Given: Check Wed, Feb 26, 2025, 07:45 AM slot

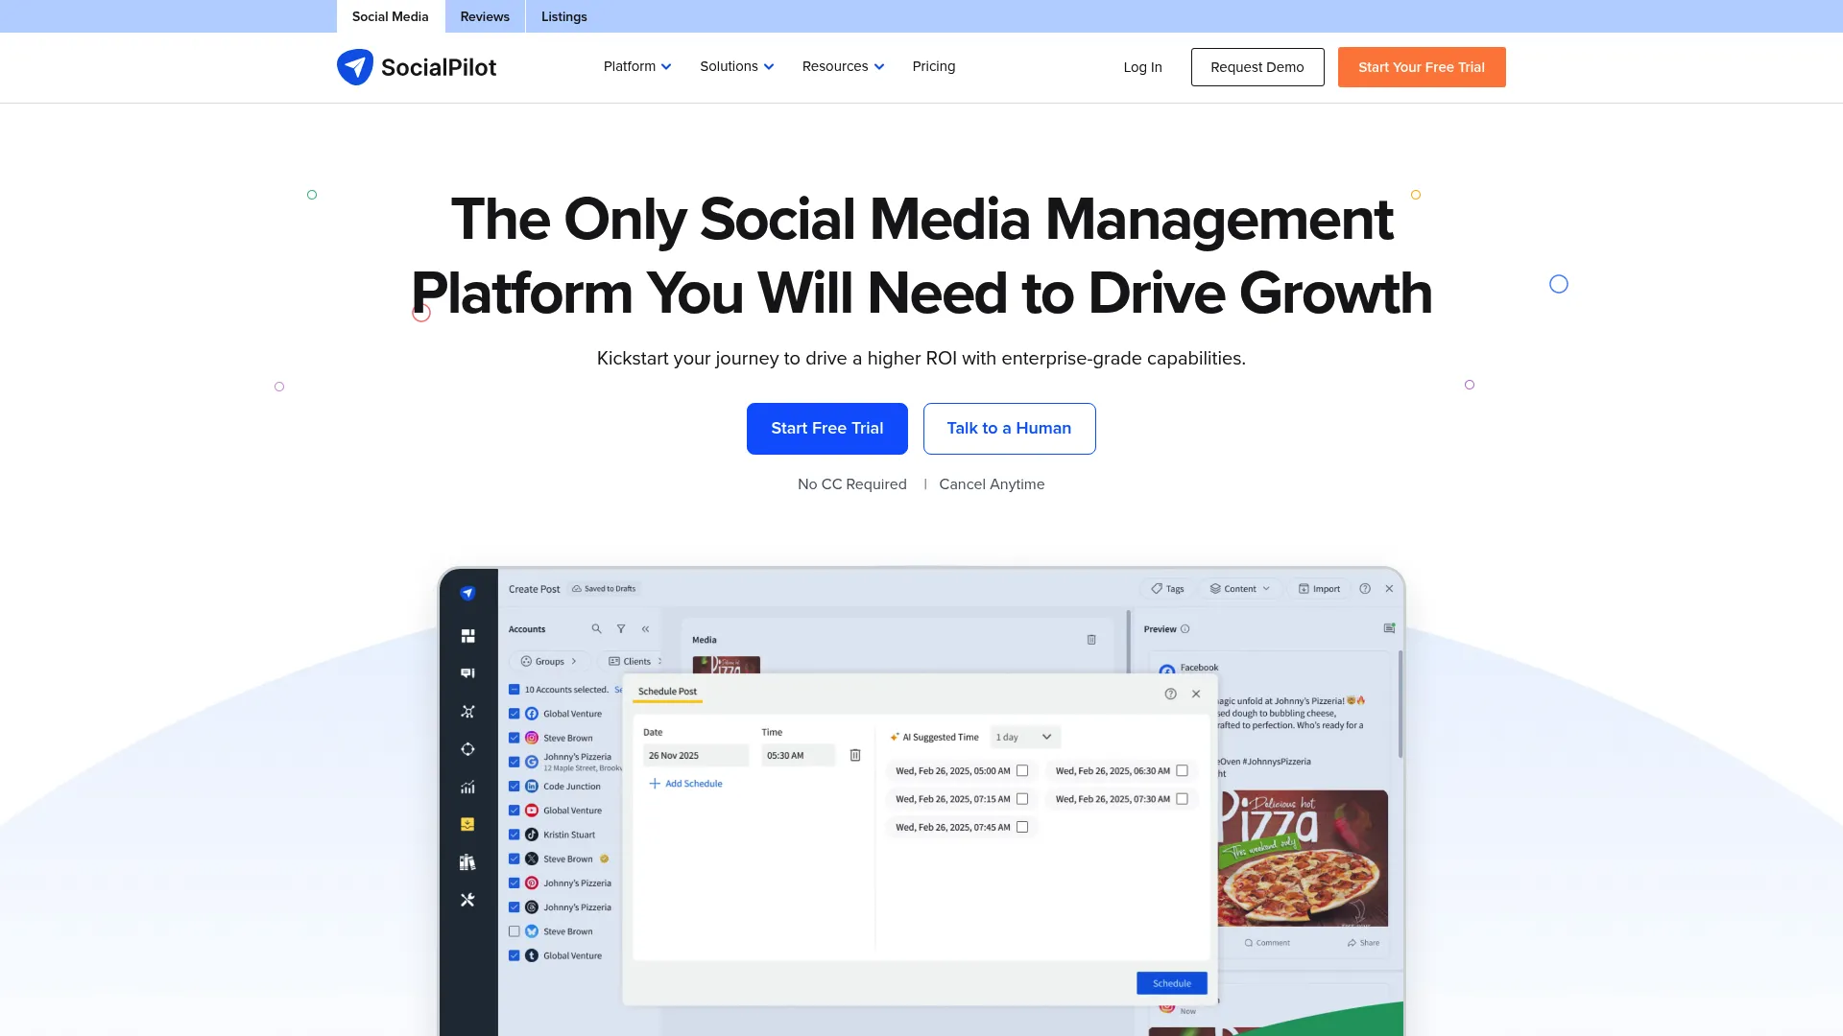Looking at the screenshot, I should (1022, 827).
